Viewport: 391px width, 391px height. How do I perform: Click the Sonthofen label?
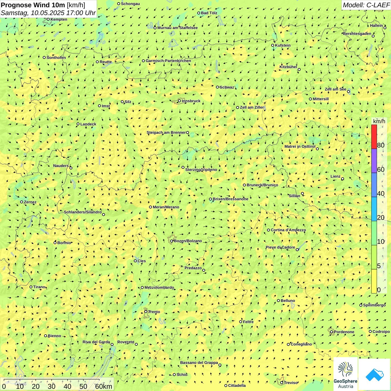point(56,58)
